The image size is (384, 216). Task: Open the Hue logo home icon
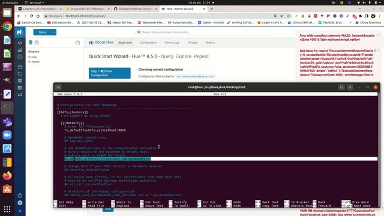(20, 32)
